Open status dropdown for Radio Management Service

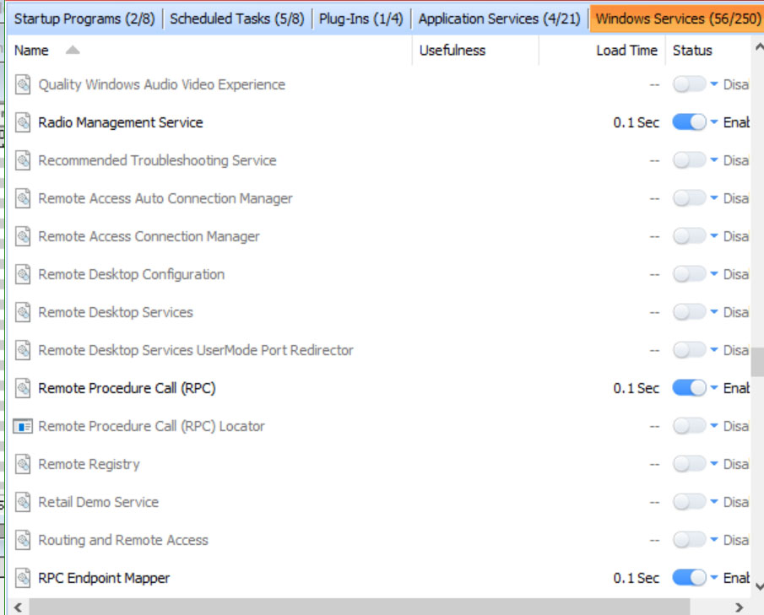[714, 121]
